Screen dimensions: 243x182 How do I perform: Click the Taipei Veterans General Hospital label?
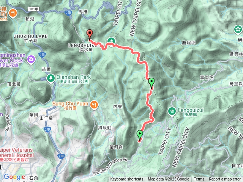[x=16, y=155]
